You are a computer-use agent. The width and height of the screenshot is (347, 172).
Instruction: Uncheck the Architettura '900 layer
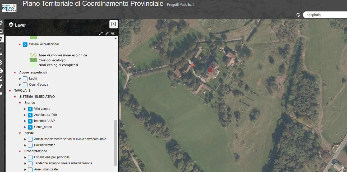tap(30, 115)
